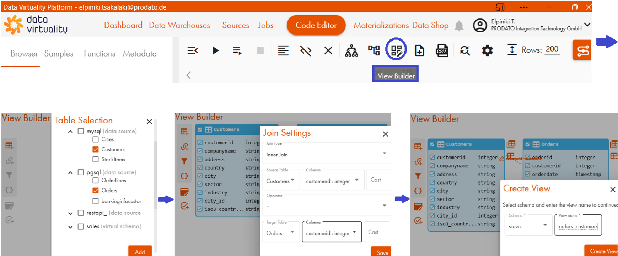Image resolution: width=618 pixels, height=256 pixels.
Task: Expand the sales virtual schema node
Action: [x=70, y=226]
